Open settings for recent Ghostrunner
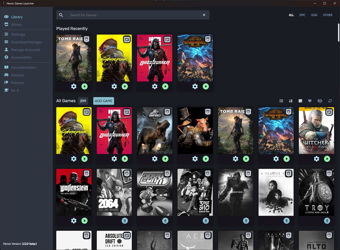Viewport: 340px width, 250px height. [x=155, y=86]
